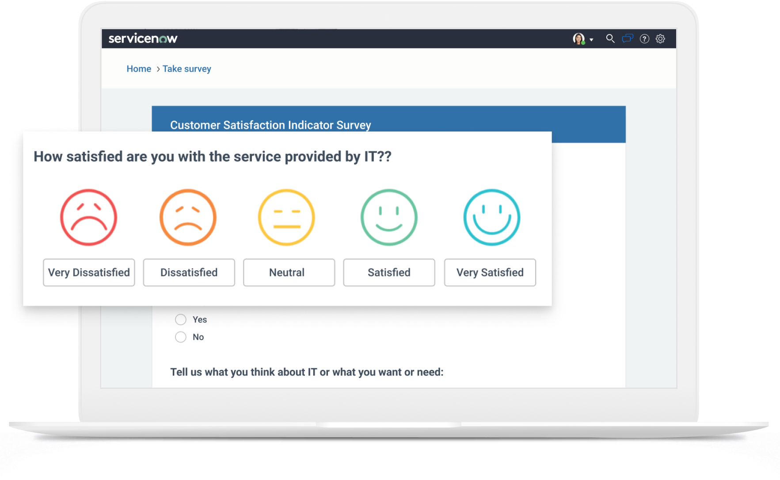
Task: Click the ServiceNow logo
Action: coord(143,39)
